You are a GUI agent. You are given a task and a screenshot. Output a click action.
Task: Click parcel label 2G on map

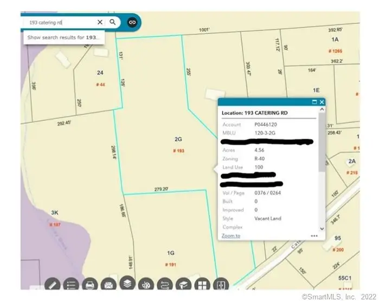[x=178, y=139]
